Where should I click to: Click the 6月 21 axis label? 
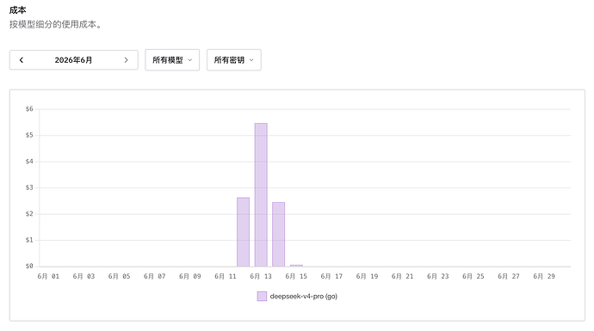click(x=402, y=277)
